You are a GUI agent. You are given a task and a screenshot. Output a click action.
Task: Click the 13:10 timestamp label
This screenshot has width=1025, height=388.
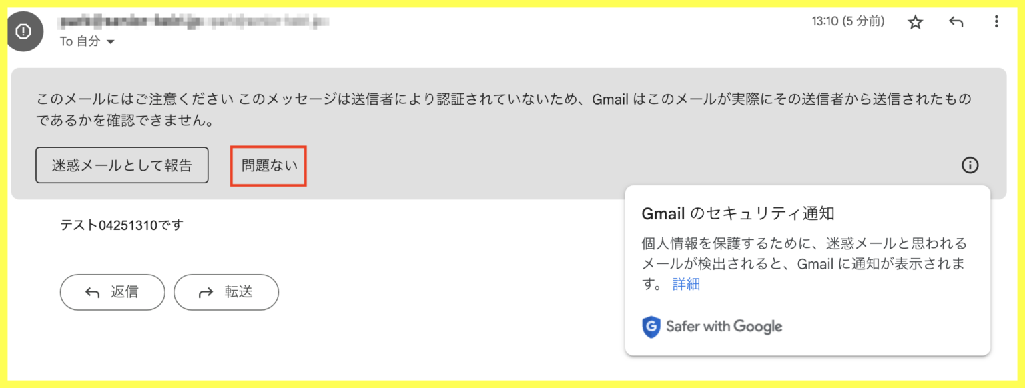[x=847, y=21]
